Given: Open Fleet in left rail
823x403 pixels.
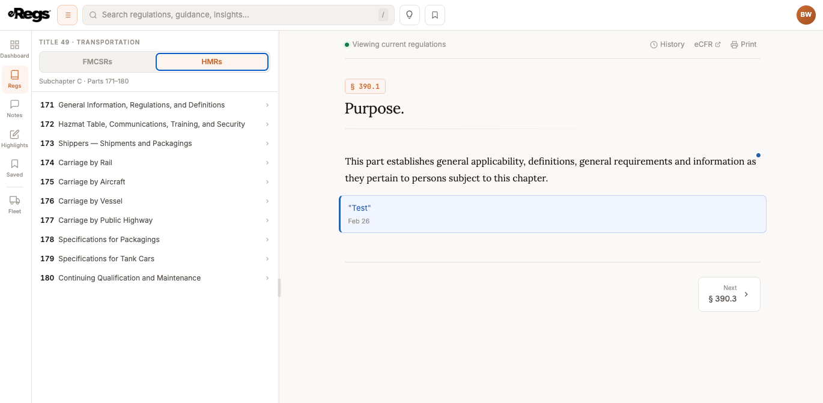Looking at the screenshot, I should click(14, 205).
